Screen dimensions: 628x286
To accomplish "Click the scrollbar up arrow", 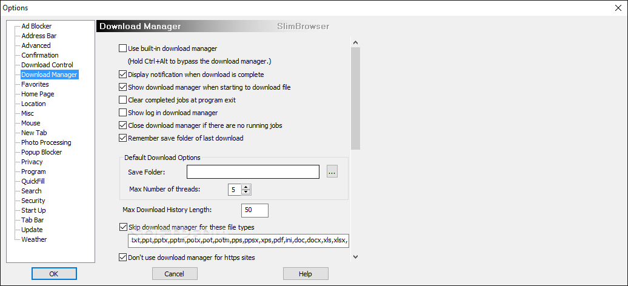I will (x=356, y=42).
